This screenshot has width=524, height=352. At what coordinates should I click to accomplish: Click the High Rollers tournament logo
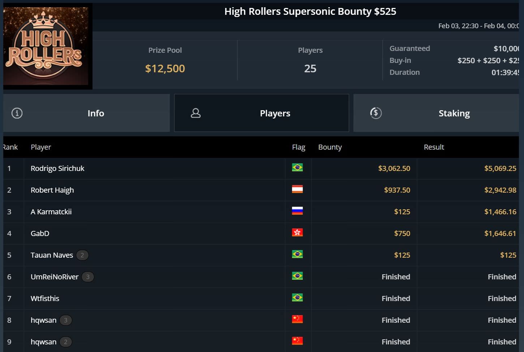46,46
